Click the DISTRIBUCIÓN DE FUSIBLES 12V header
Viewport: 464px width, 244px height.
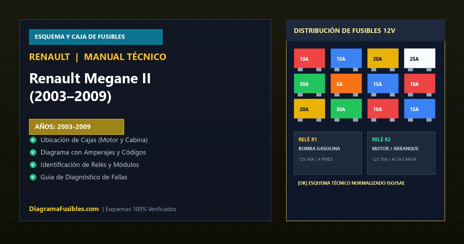[x=365, y=30]
